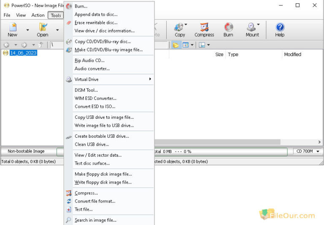Image resolution: width=324 pixels, height=225 pixels.
Task: Open the view mode dropdown arrow
Action: (192, 45)
